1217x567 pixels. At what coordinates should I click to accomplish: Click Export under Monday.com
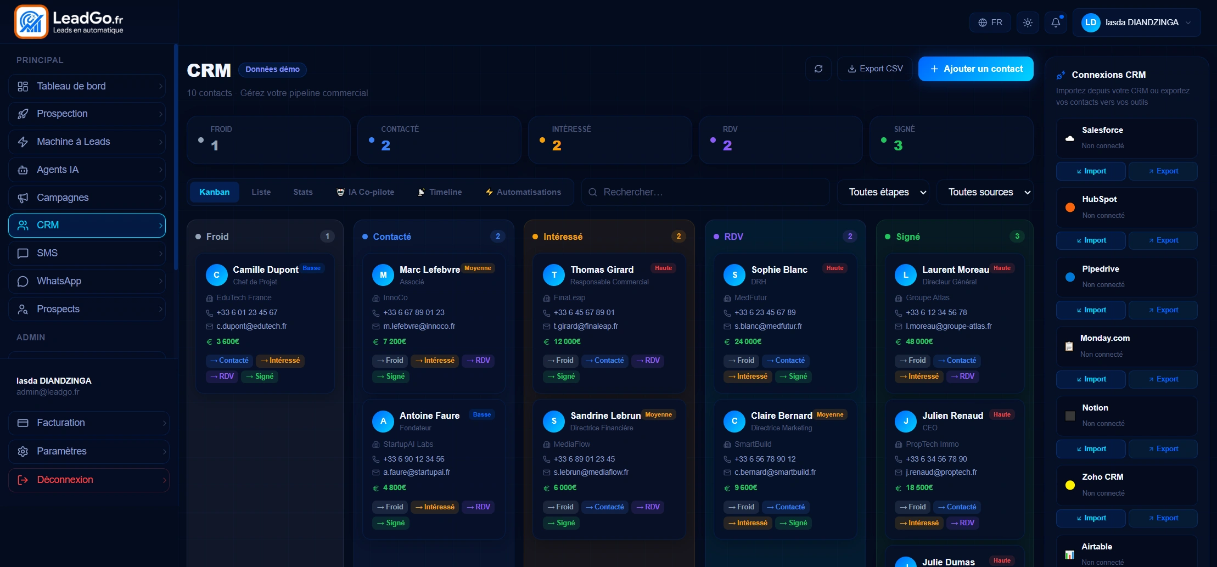click(x=1163, y=379)
